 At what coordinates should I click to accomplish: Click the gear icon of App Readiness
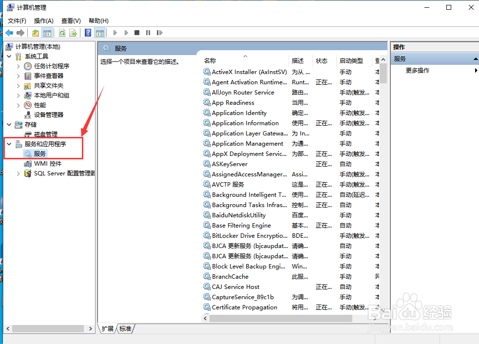[207, 102]
